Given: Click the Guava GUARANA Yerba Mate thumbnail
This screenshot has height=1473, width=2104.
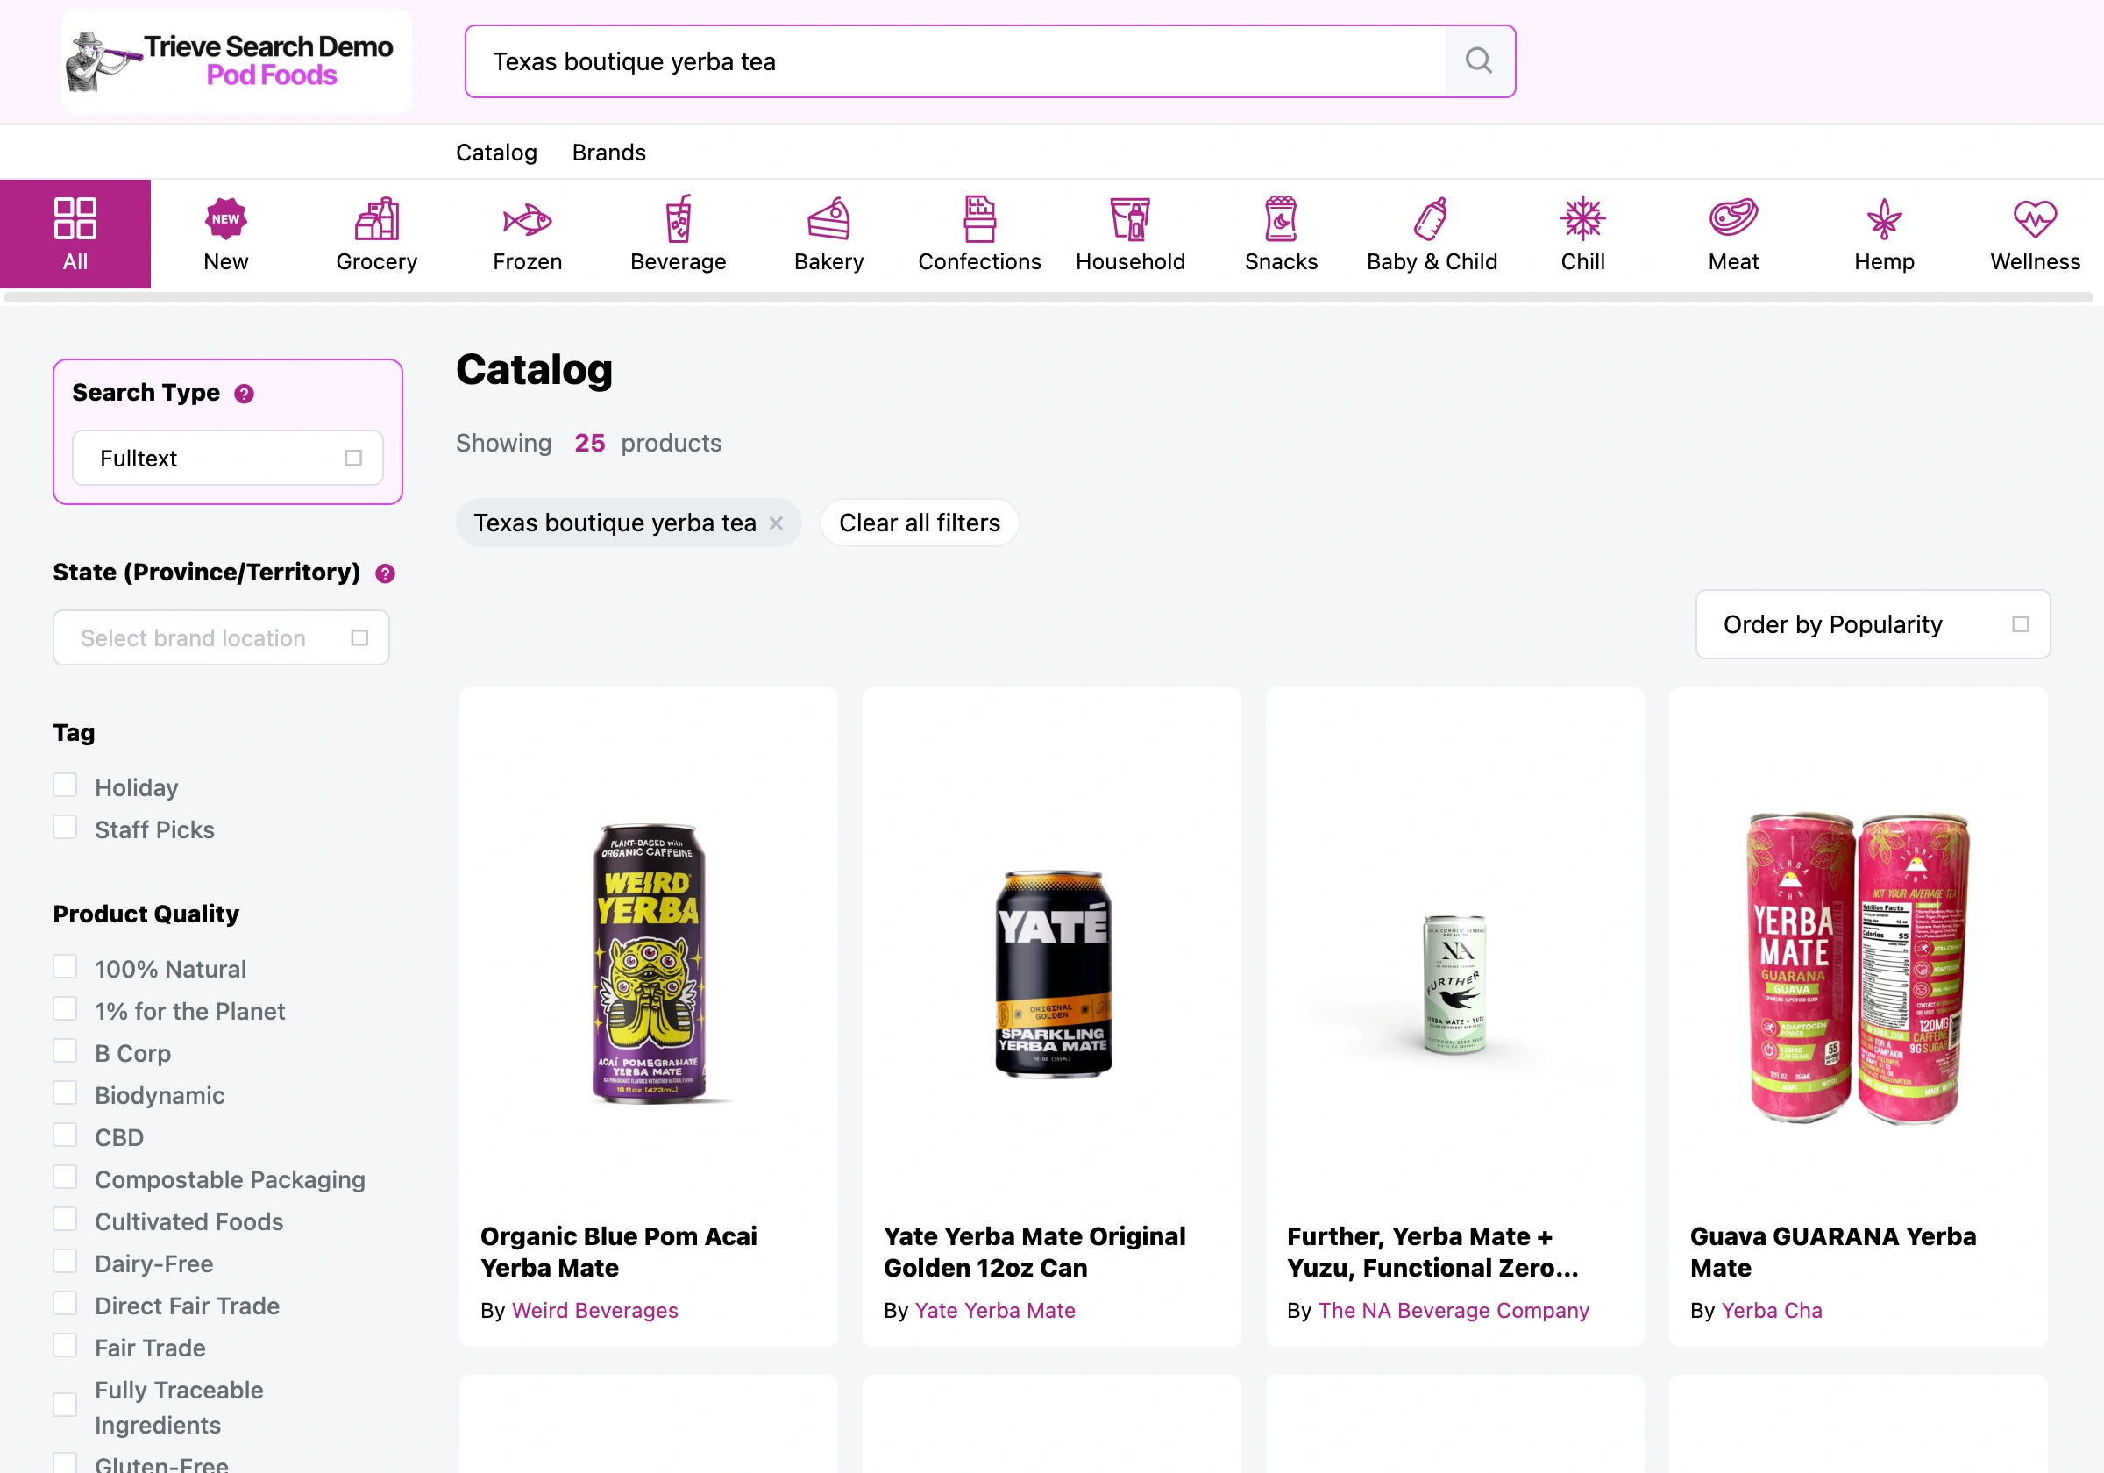Looking at the screenshot, I should (1857, 967).
